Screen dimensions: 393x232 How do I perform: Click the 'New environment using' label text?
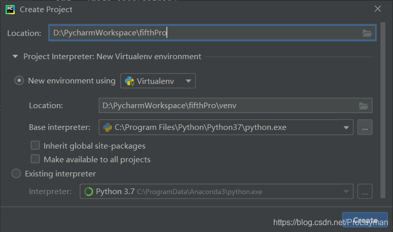(x=72, y=81)
